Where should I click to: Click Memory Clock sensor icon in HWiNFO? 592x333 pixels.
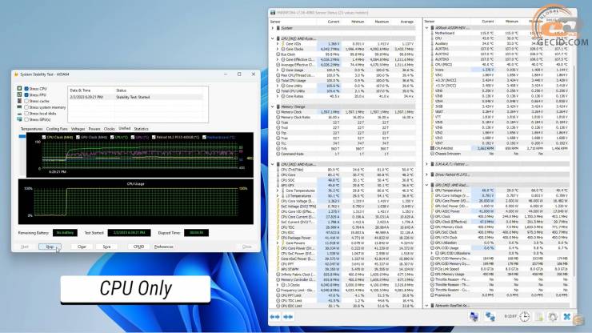click(278, 112)
